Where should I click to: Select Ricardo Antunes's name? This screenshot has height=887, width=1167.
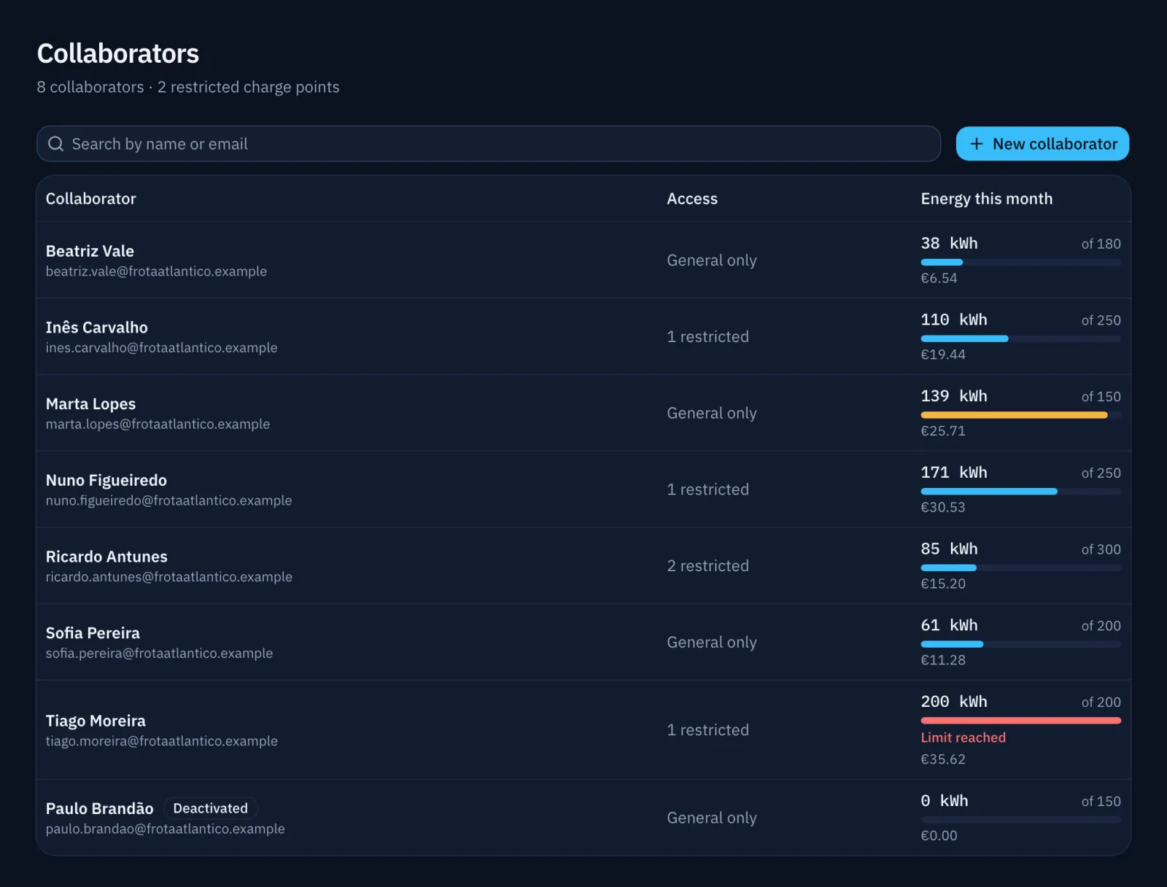tap(106, 557)
